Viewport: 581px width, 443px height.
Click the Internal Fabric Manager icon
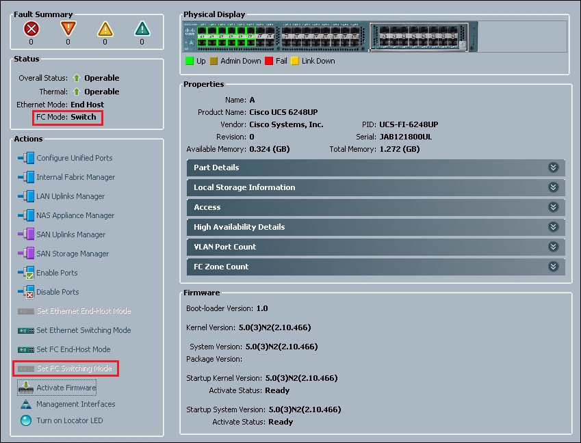[x=26, y=177]
